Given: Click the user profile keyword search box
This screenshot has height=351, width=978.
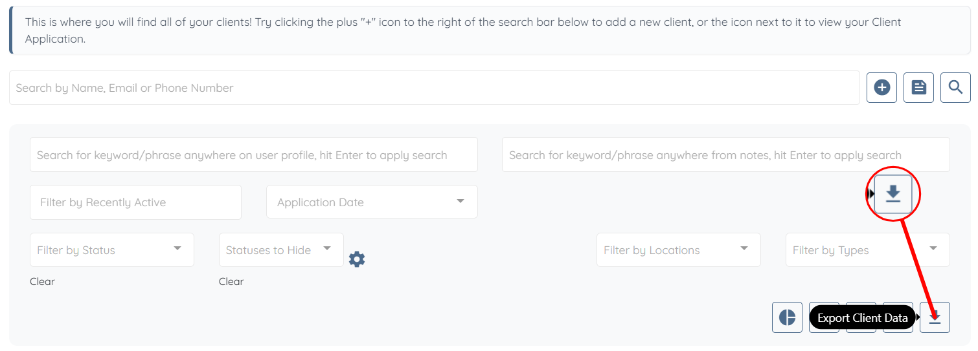Looking at the screenshot, I should (253, 154).
